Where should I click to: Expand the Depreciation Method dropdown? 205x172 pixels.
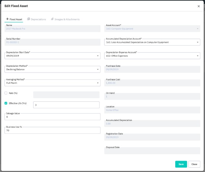click(x=98, y=69)
